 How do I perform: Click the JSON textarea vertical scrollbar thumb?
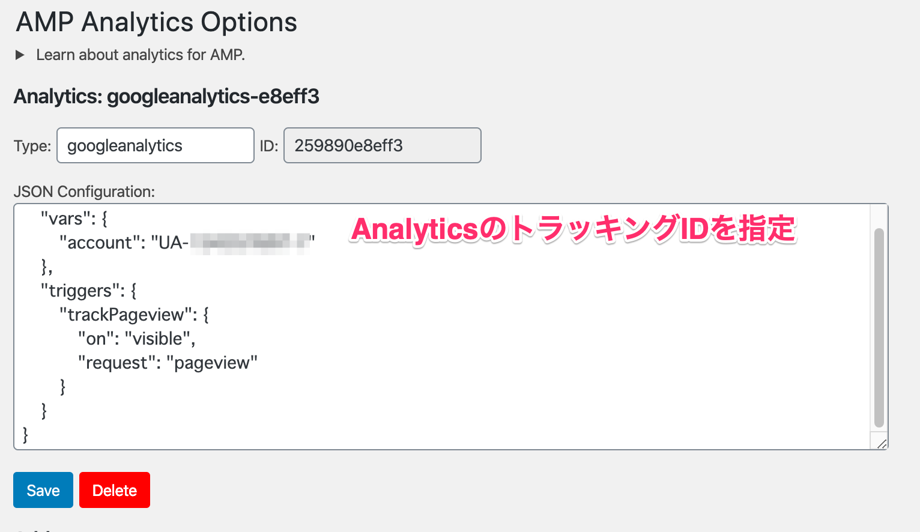click(x=879, y=327)
